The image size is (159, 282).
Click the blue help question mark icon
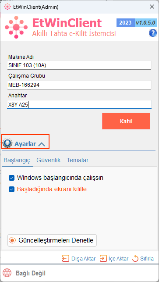(x=152, y=33)
